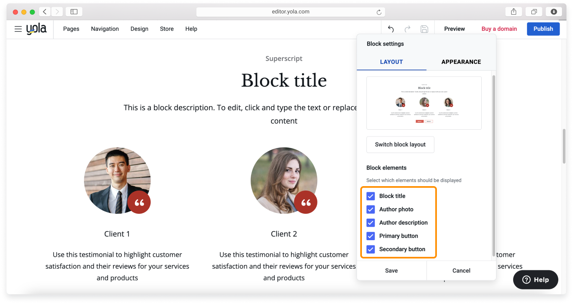The height and width of the screenshot is (304, 573).
Task: Open the hamburger menu beside the Yola logo
Action: pos(18,29)
